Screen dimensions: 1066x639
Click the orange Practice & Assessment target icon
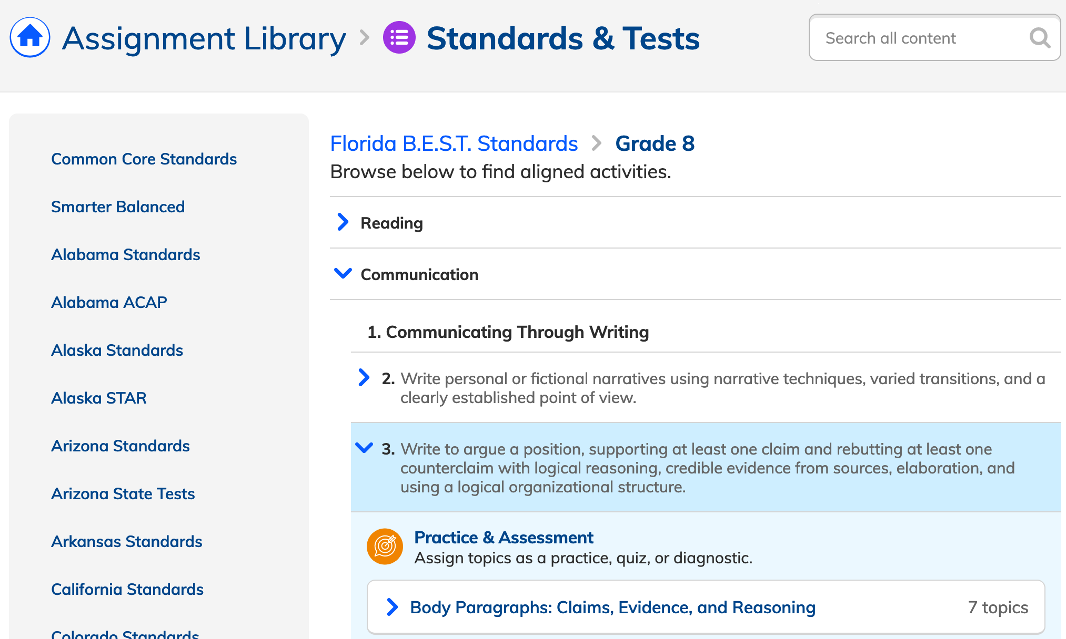point(385,547)
